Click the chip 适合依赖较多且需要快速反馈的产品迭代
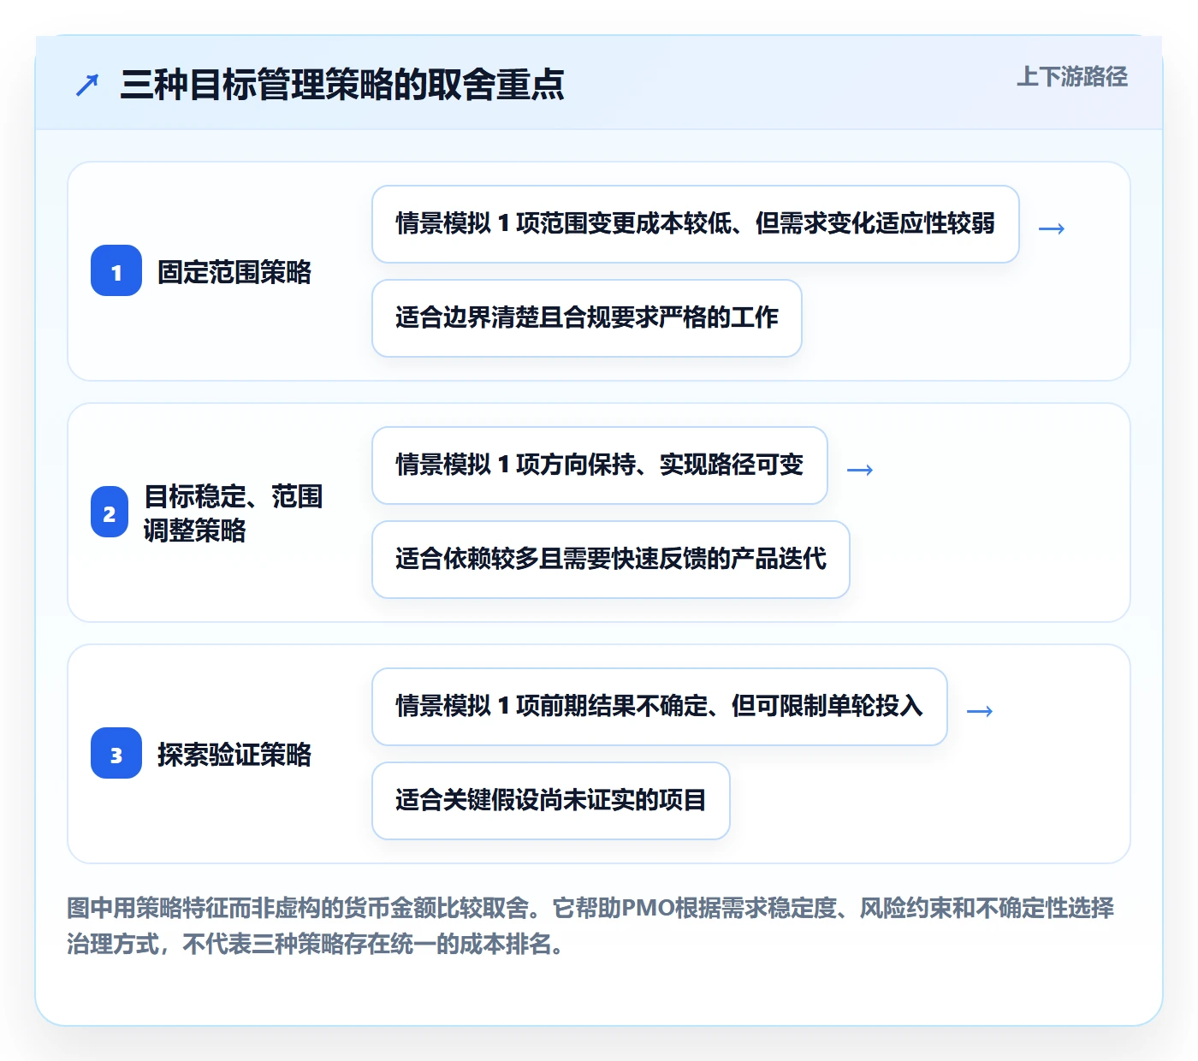The image size is (1198, 1061). pyautogui.click(x=611, y=560)
